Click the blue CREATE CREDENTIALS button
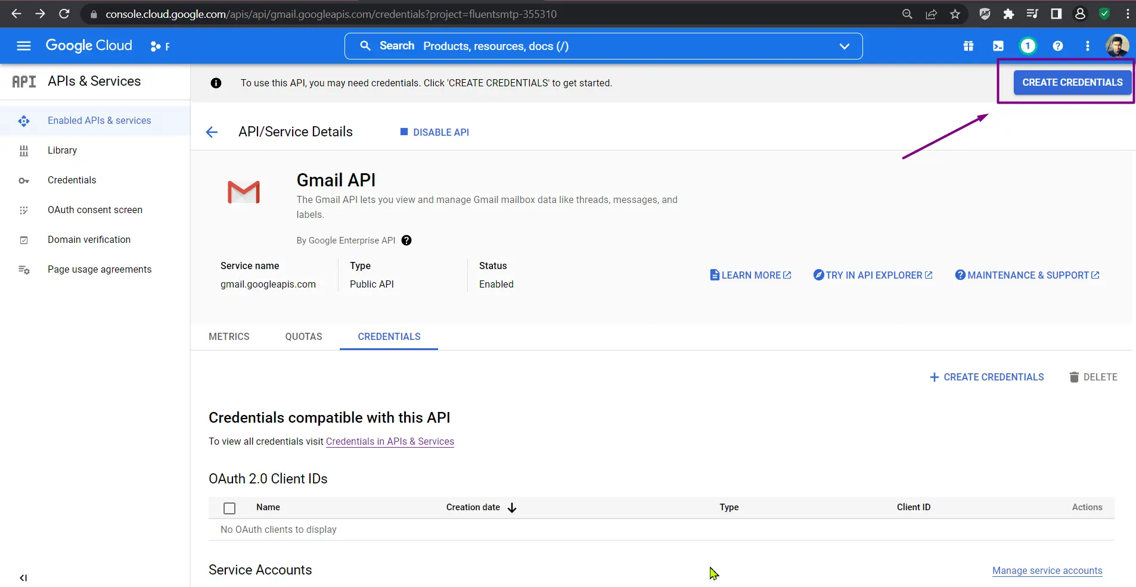 [x=1072, y=82]
